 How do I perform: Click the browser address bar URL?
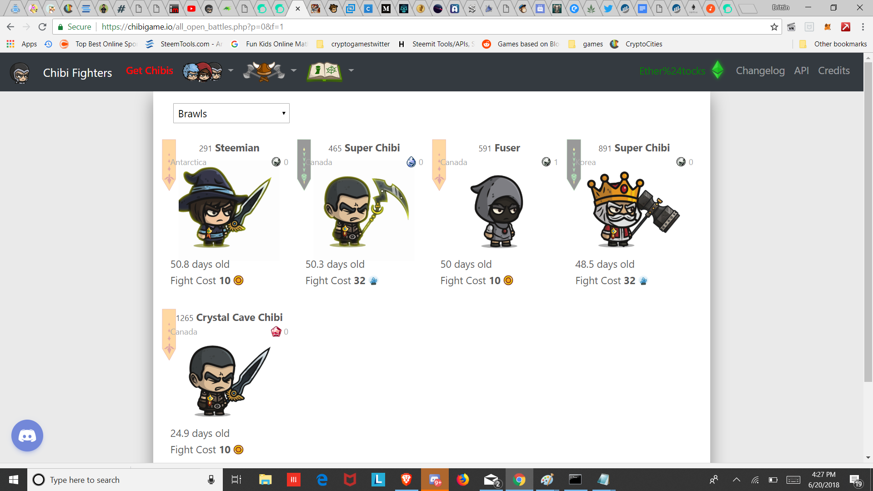tap(192, 27)
